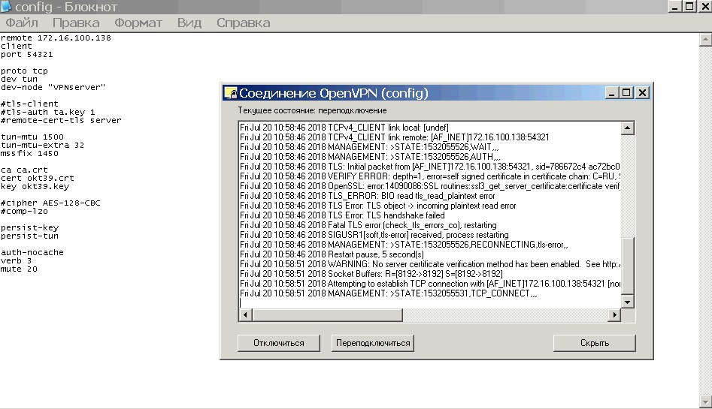Screen dimensions: 712x409
Task: Click the '#comp-lzo' line in Notepad
Action: (x=24, y=212)
